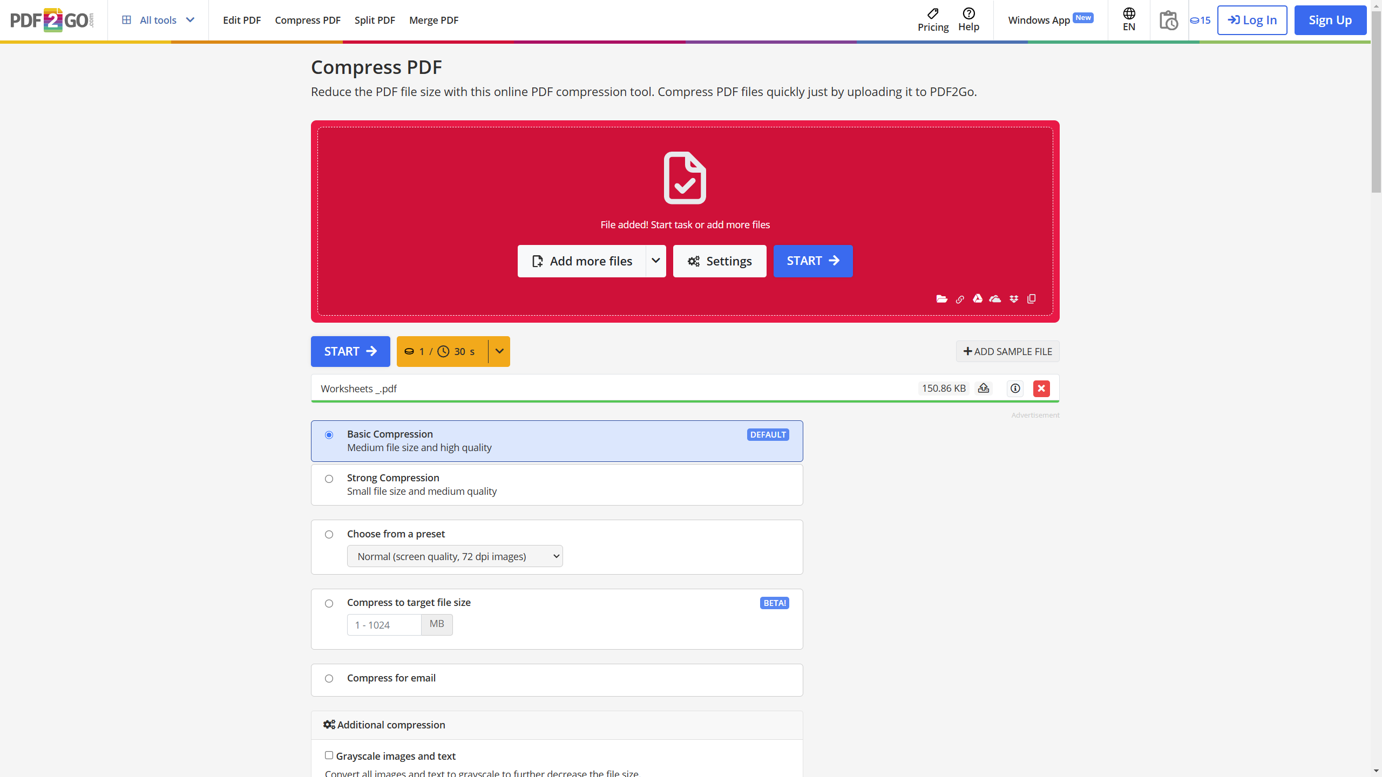Click the copy/clipboard icon in dropzone
The width and height of the screenshot is (1382, 777).
pyautogui.click(x=1032, y=299)
